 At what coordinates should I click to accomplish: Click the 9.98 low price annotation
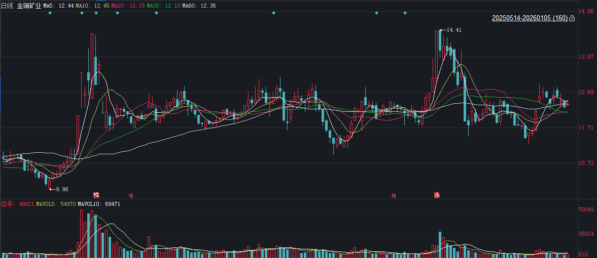61,189
